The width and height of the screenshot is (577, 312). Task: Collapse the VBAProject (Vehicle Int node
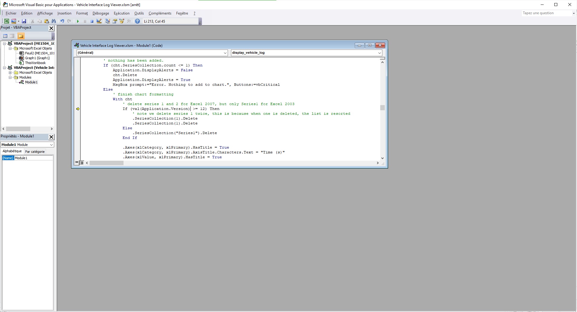point(5,68)
